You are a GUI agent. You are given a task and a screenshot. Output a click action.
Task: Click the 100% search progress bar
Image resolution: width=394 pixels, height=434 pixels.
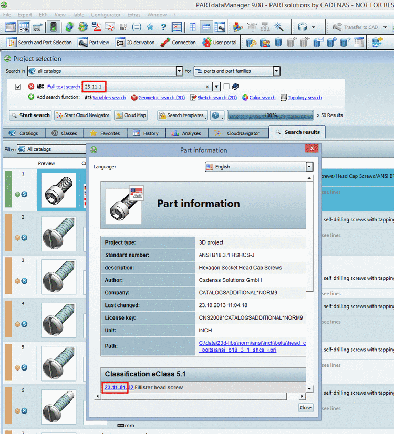pos(270,115)
